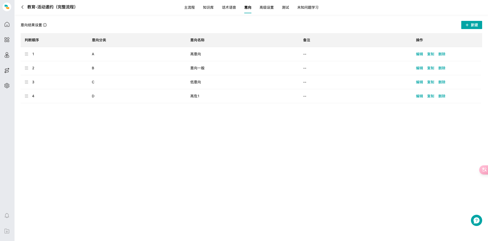Edit the 高意向 row via 编辑
The image size is (488, 241).
[x=419, y=54]
